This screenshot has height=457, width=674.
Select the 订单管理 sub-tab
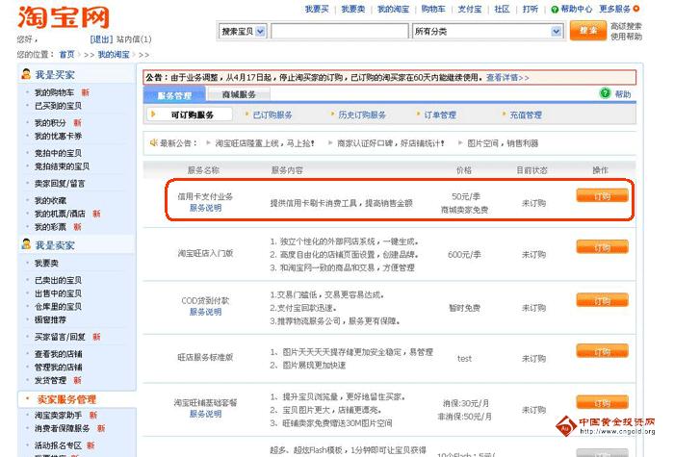coord(440,114)
